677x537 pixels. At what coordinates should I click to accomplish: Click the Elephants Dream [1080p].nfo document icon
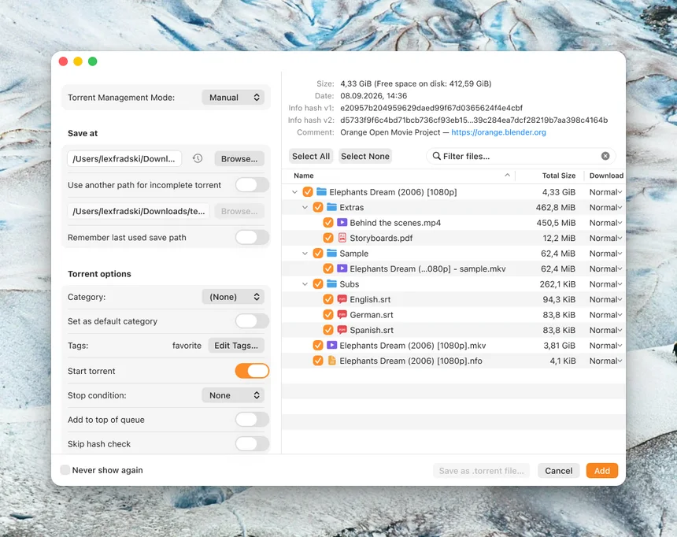(331, 361)
